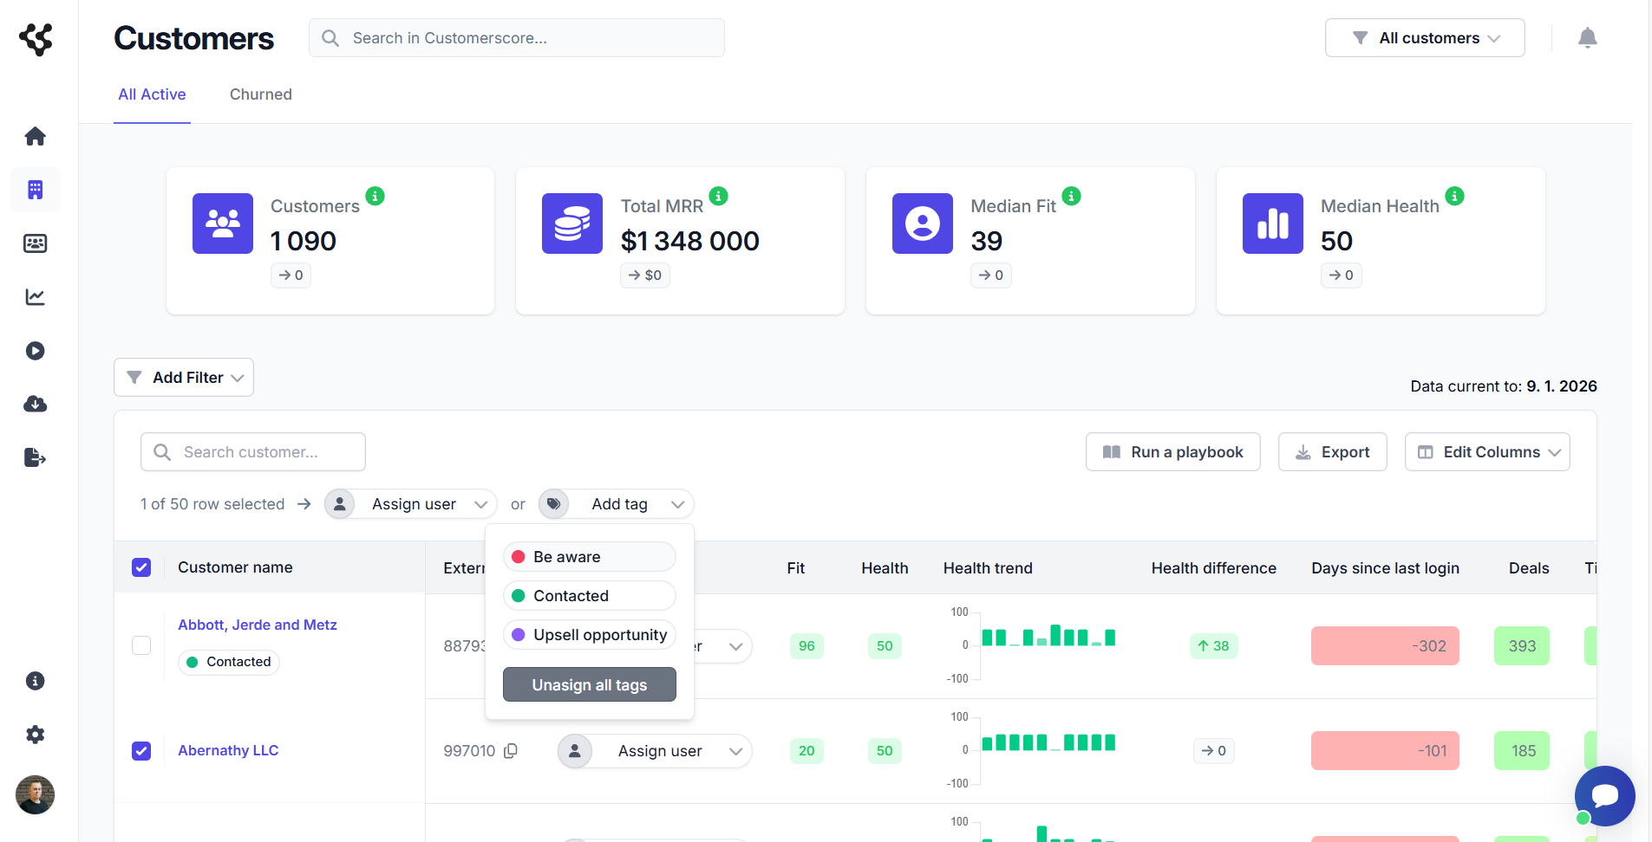This screenshot has width=1652, height=842.
Task: Open the chat support bubble
Action: (1604, 795)
